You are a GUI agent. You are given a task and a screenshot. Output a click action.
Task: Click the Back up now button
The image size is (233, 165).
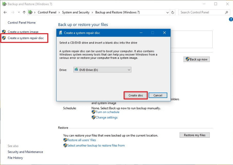tap(196, 59)
